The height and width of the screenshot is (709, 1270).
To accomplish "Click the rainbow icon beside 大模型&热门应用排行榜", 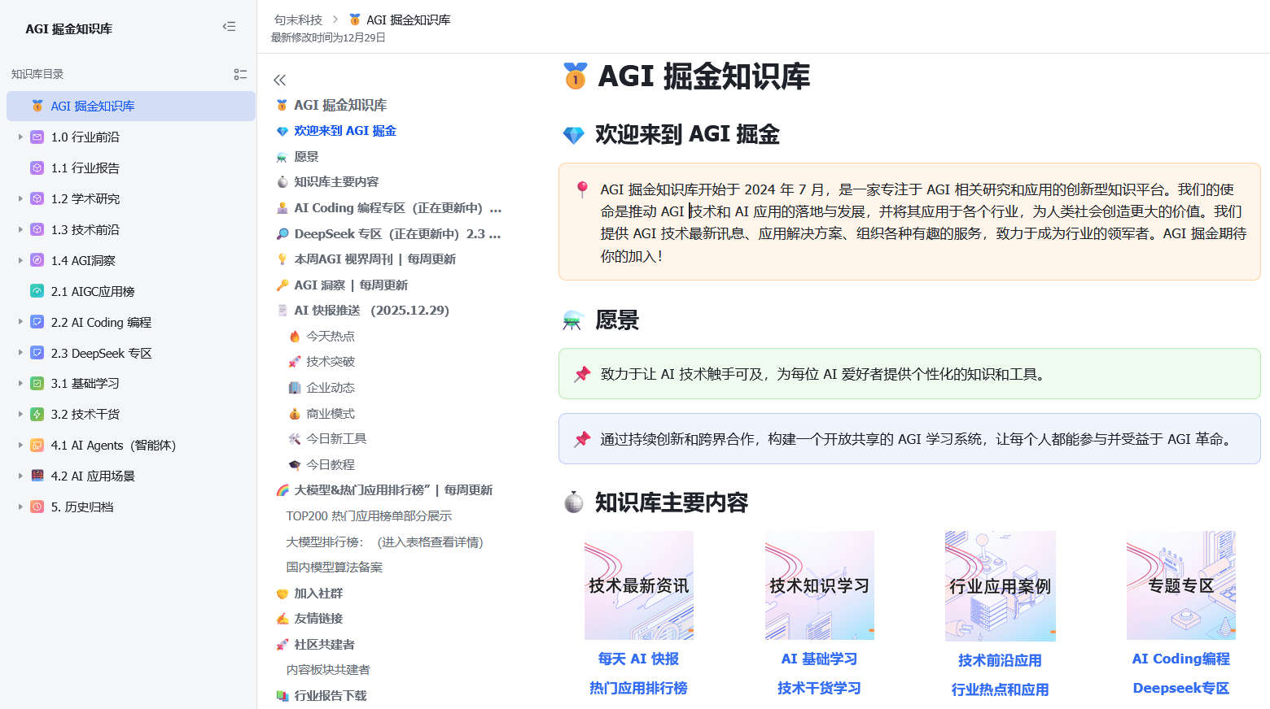I will tap(282, 490).
